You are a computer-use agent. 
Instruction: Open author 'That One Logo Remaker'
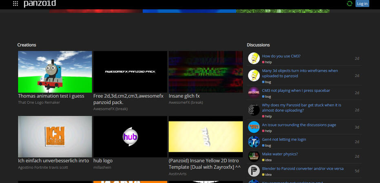click(x=39, y=103)
